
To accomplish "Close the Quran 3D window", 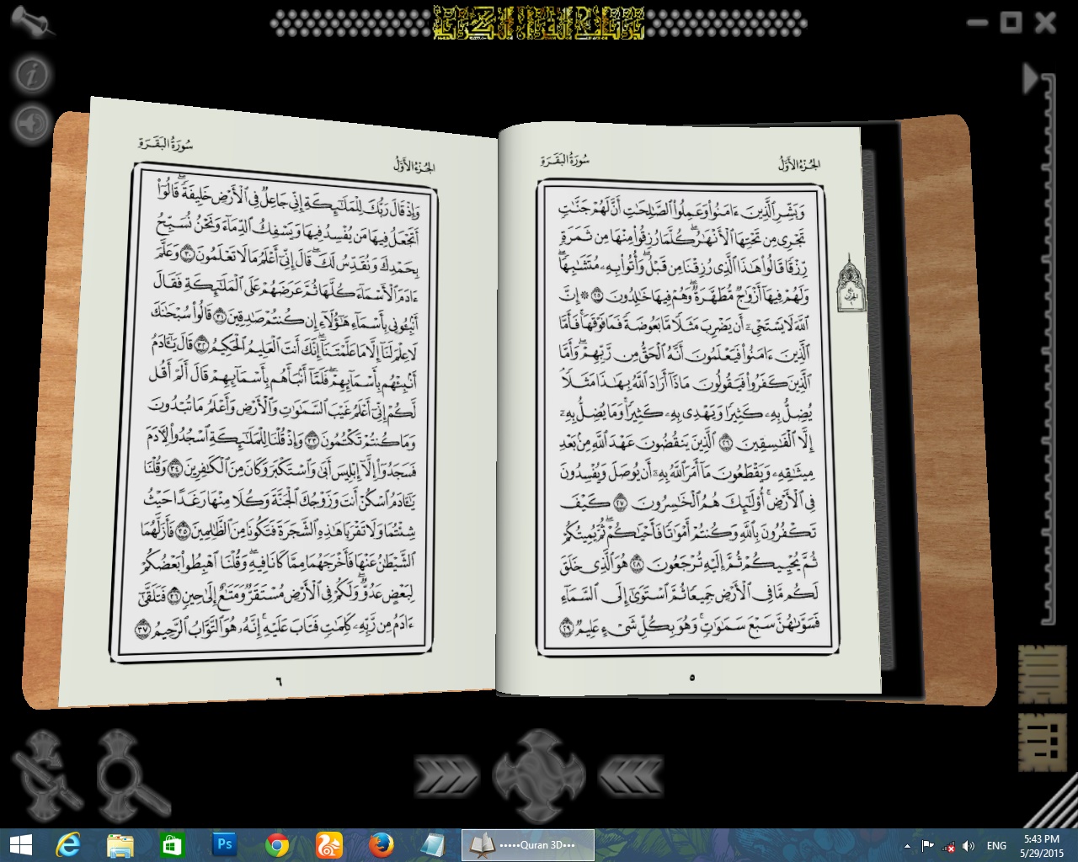I will (1045, 23).
